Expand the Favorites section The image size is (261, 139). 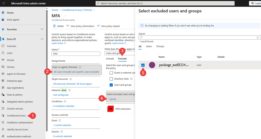pos(42,29)
